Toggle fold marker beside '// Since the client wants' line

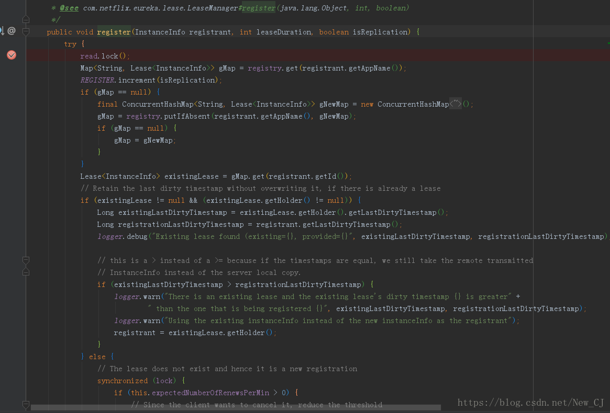(26, 405)
